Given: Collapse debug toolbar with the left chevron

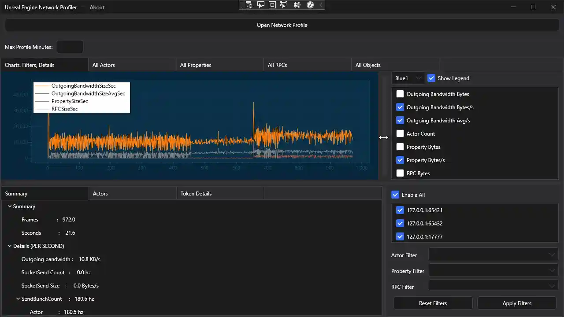Looking at the screenshot, I should 321,5.
